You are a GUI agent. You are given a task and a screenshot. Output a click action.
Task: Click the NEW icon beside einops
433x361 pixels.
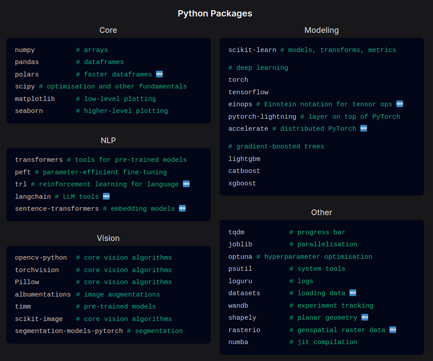[399, 104]
